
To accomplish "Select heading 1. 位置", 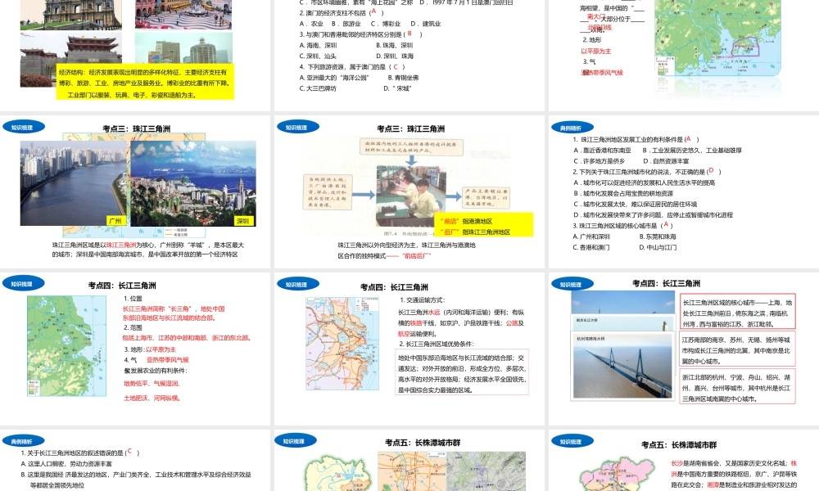I will coord(133,299).
